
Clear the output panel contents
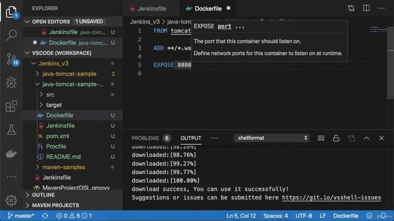(321, 138)
